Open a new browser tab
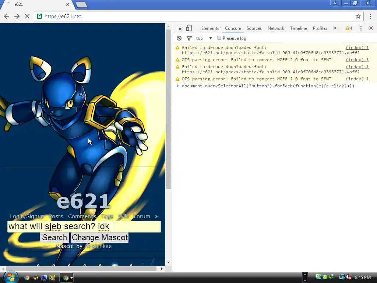Viewport: 377px width, 283px height. coord(81,4)
